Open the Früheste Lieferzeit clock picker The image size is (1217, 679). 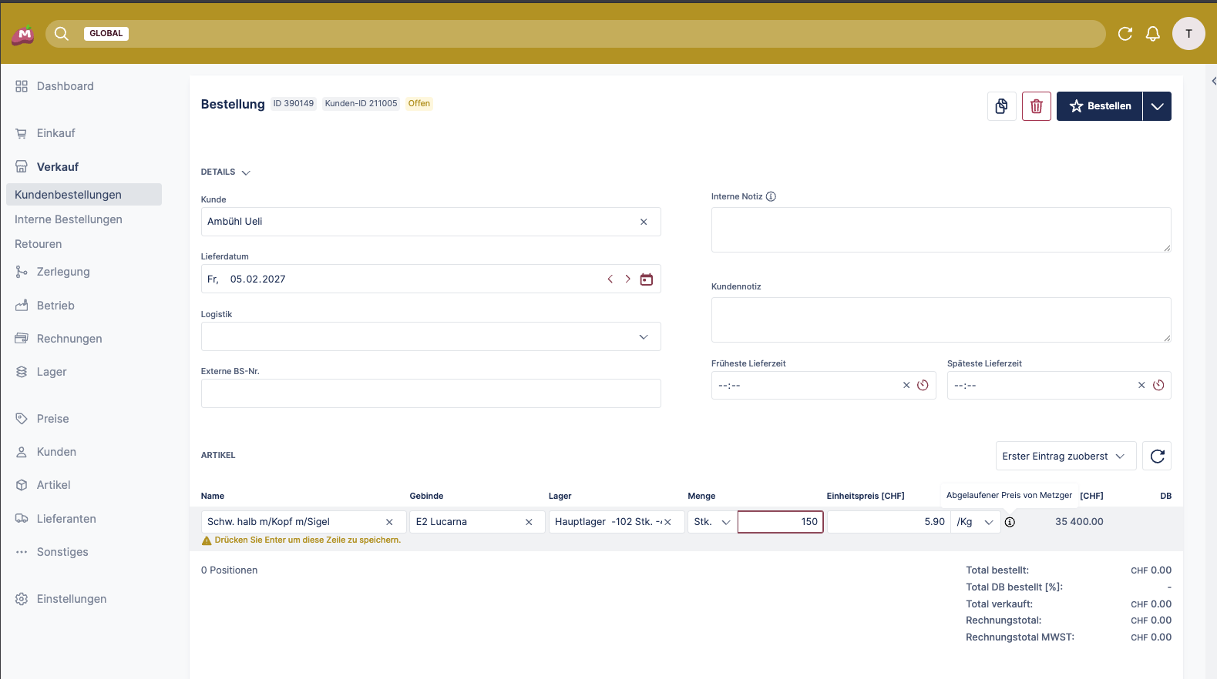(923, 386)
